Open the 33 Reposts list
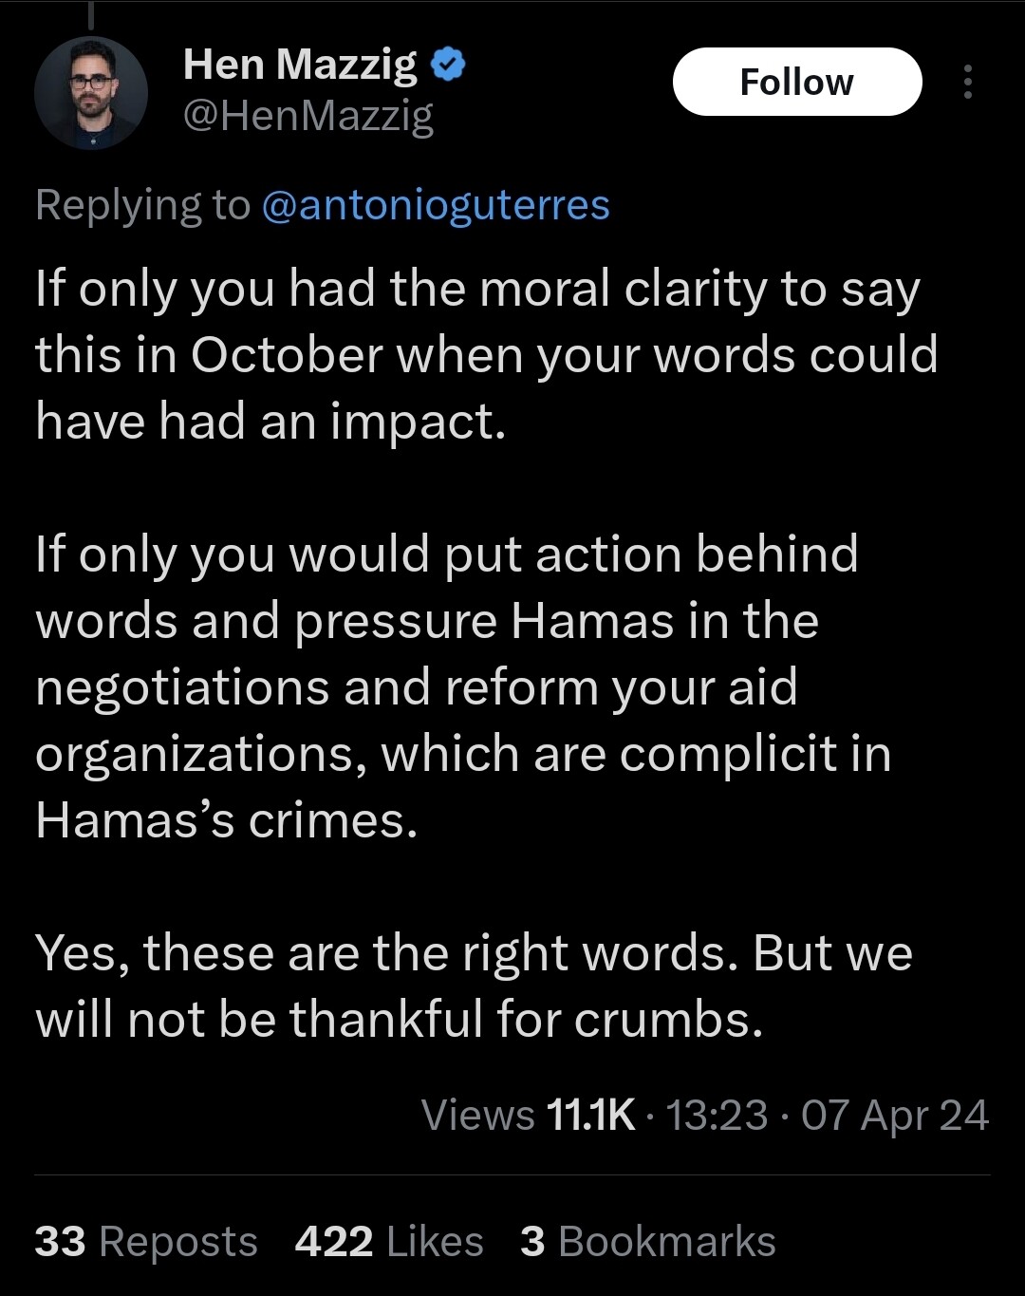1025x1296 pixels. [146, 1242]
